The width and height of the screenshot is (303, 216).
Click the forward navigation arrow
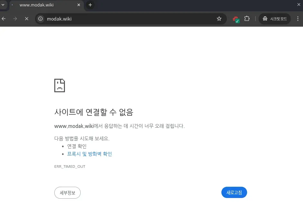pyautogui.click(x=15, y=19)
